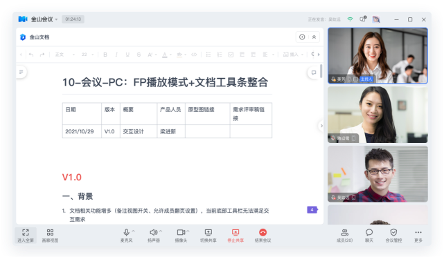Click the 主持人 host badge
Image resolution: width=444 pixels, height=257 pixels.
[366, 79]
